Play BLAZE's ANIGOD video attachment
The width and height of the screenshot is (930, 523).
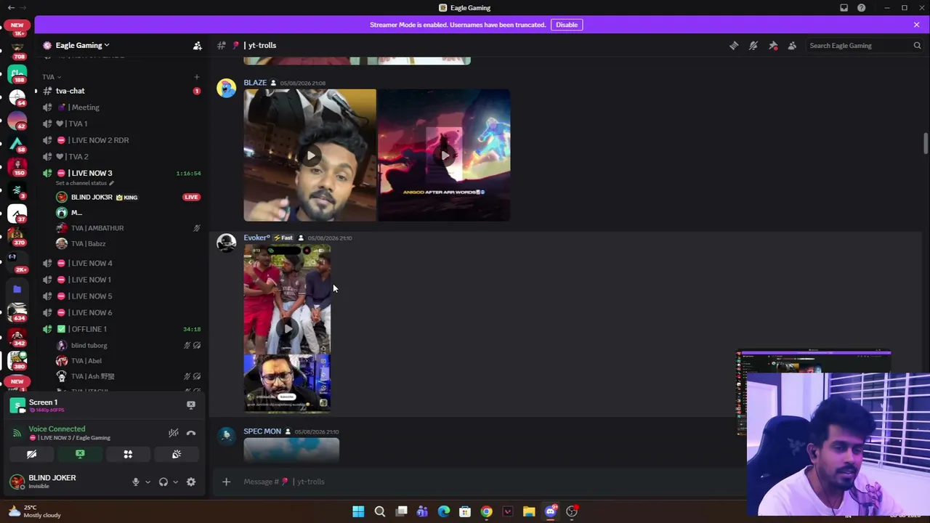pyautogui.click(x=444, y=155)
